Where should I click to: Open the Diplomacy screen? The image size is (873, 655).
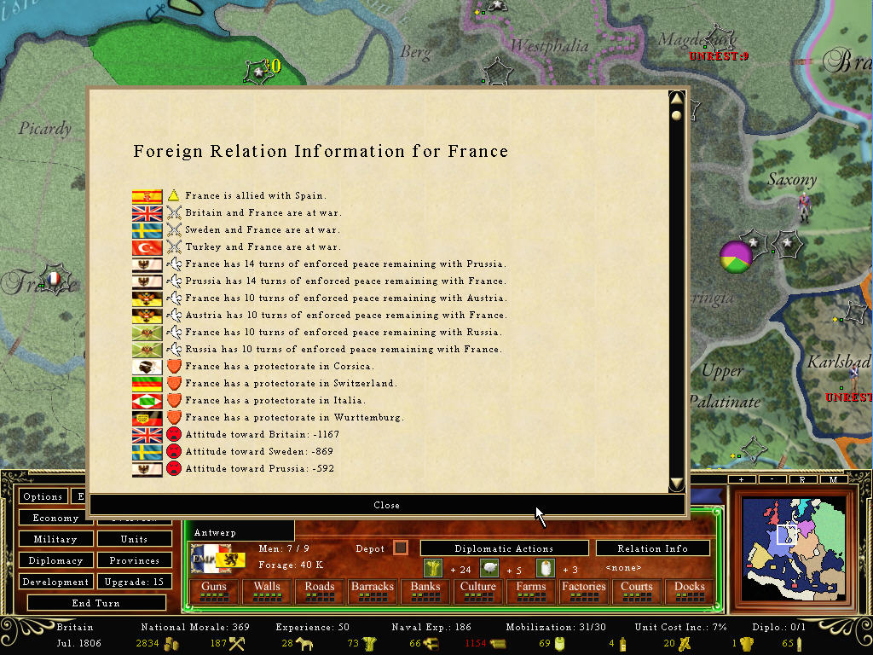click(55, 560)
